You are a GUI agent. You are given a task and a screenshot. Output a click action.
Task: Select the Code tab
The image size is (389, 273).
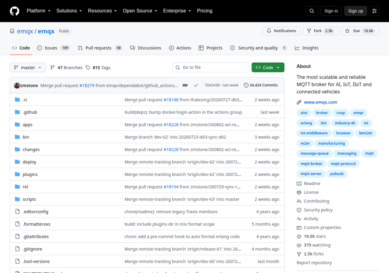[21, 48]
